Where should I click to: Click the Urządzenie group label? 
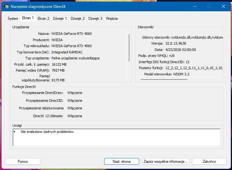point(21,27)
